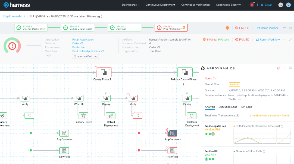The height and width of the screenshot is (164, 294).
Task: Select the failed red Verify node
Action: pos(133,98)
